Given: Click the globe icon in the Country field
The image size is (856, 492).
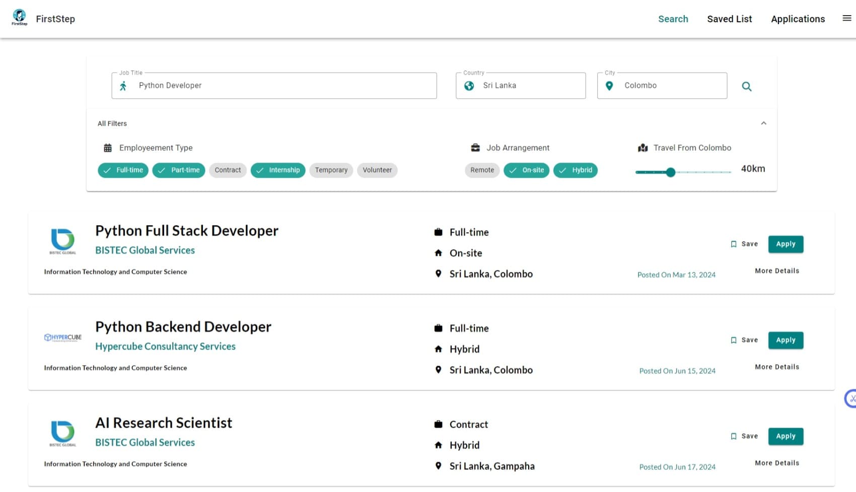Looking at the screenshot, I should (x=469, y=85).
